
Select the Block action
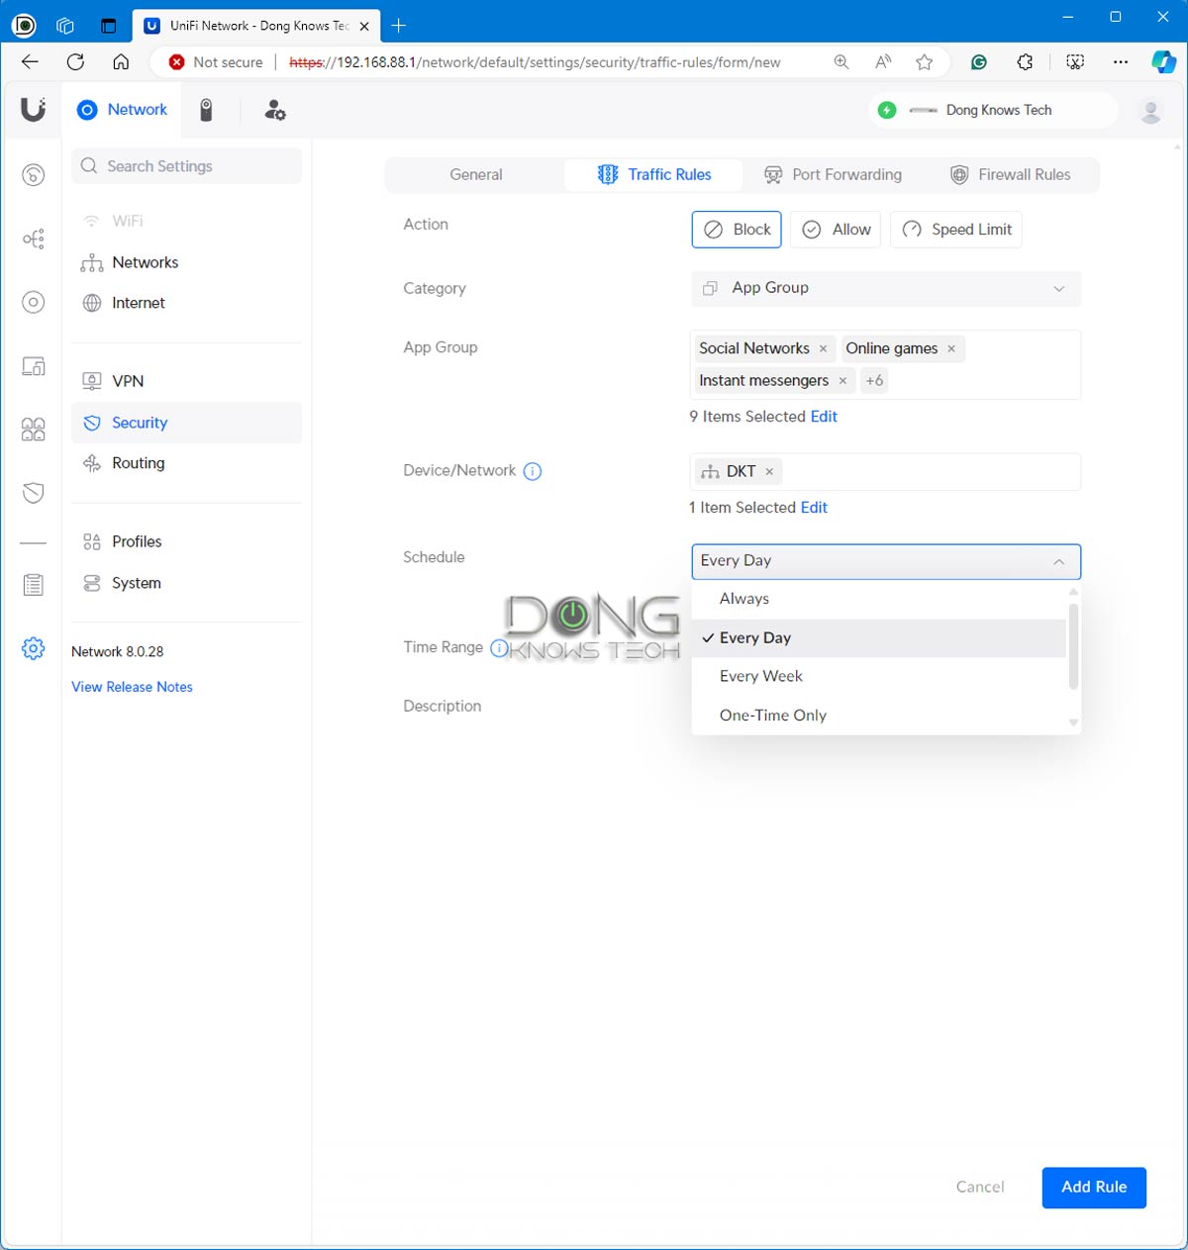tap(737, 230)
